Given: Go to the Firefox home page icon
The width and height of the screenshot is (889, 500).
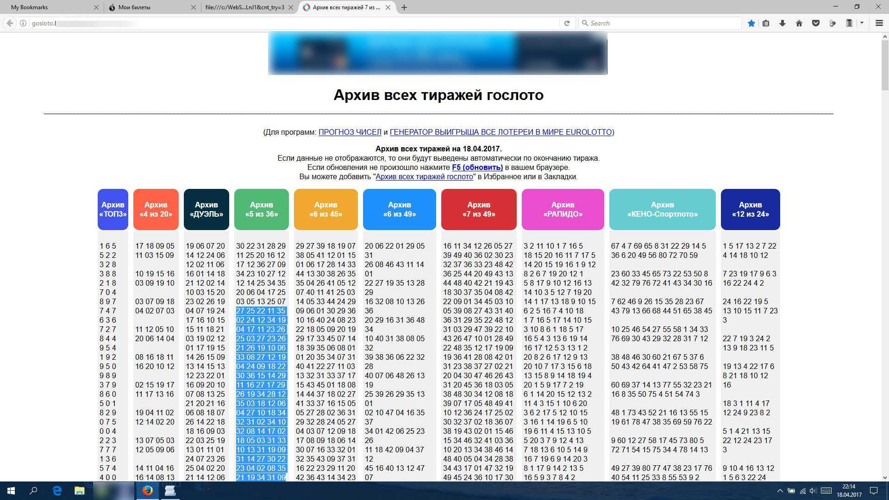Looking at the screenshot, I should (x=799, y=23).
